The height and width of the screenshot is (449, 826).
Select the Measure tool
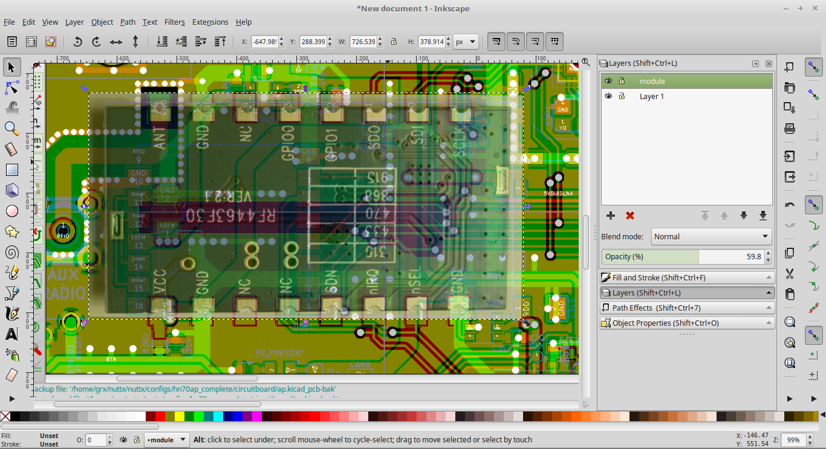click(x=11, y=149)
